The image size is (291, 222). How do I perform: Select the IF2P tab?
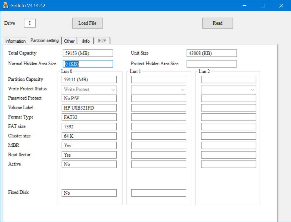102,41
